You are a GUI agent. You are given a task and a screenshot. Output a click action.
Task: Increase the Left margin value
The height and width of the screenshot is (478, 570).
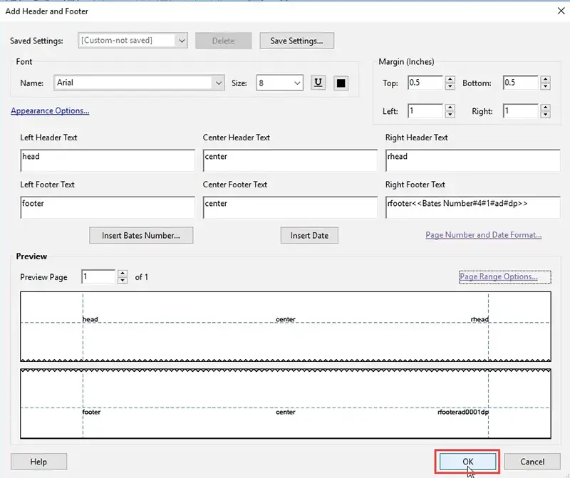coord(450,108)
